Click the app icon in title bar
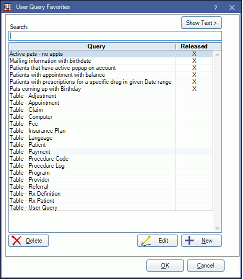 pyautogui.click(x=7, y=7)
